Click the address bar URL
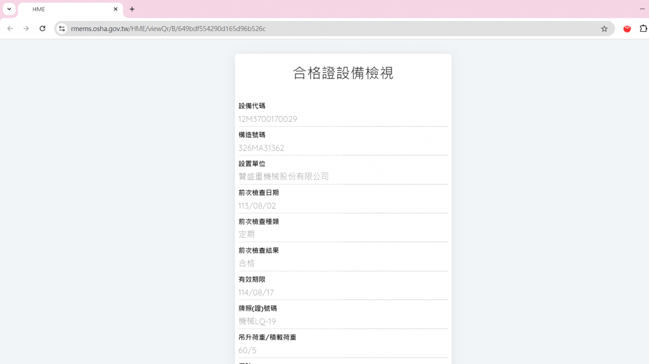The image size is (649, 364). [x=169, y=29]
